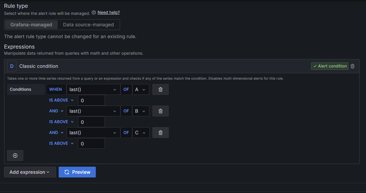Viewport: 366px width, 193px height.
Task: Click the expression name Classic condition
Action: click(39, 66)
